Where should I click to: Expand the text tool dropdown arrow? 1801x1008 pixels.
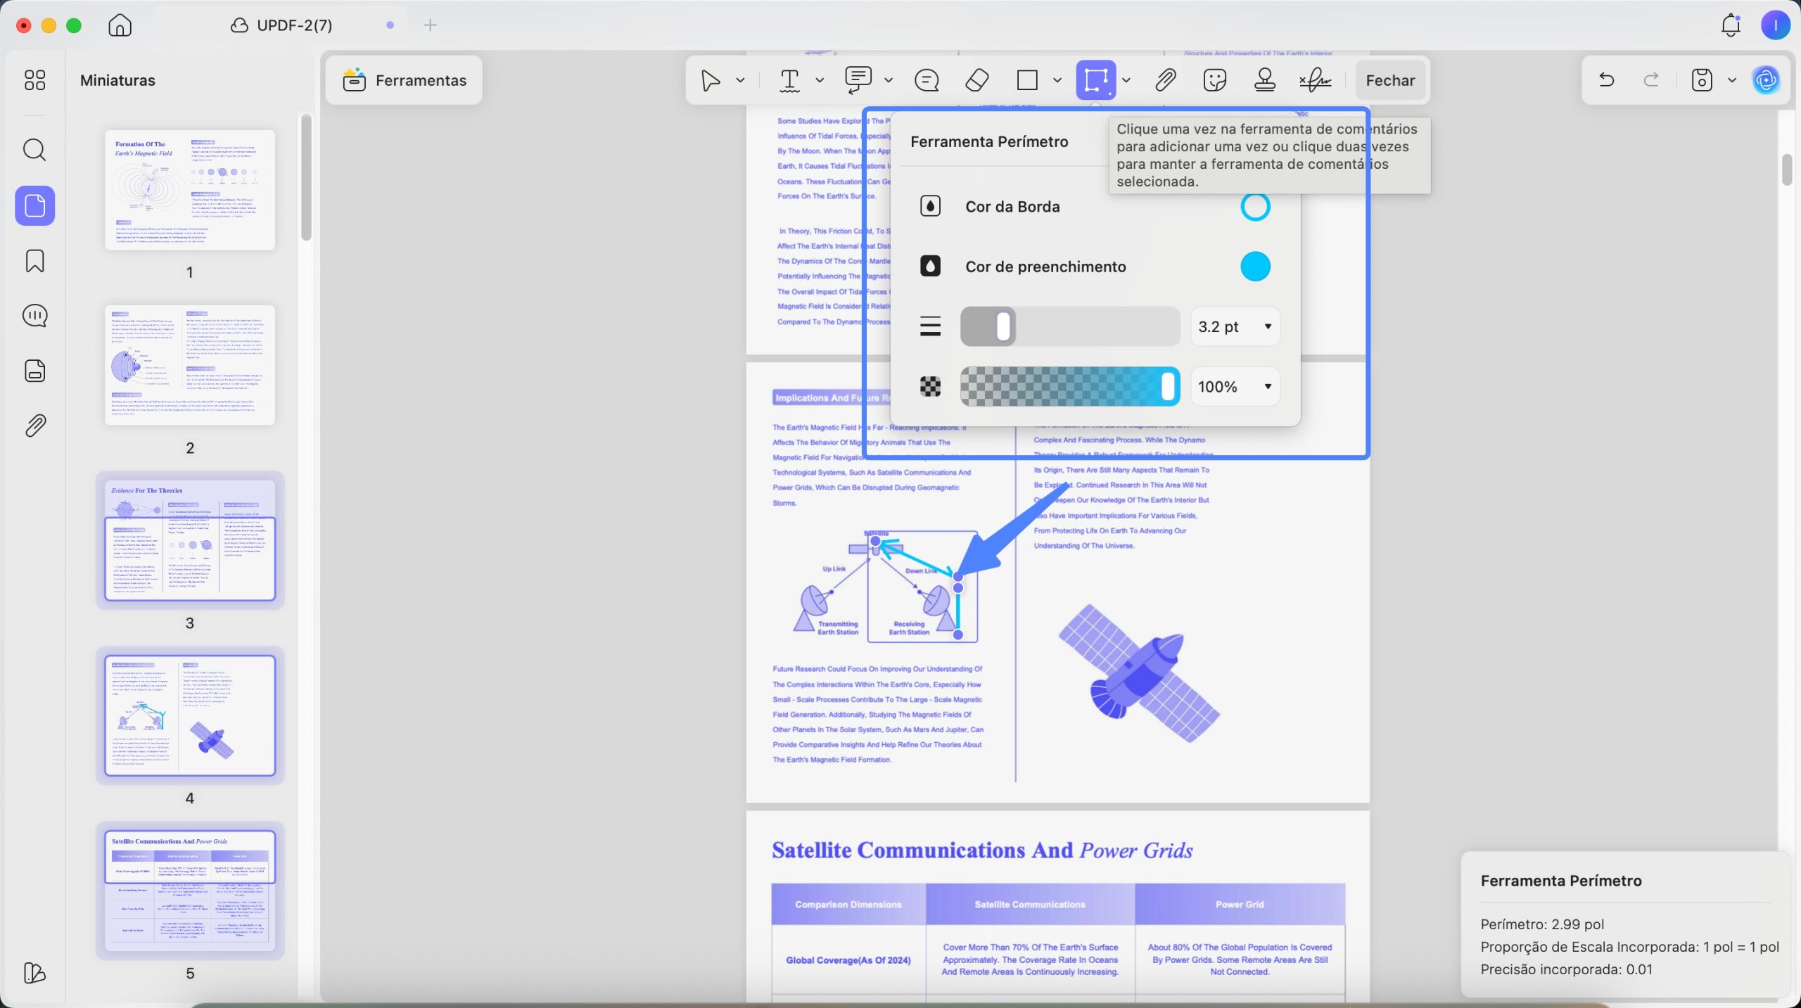pyautogui.click(x=820, y=80)
